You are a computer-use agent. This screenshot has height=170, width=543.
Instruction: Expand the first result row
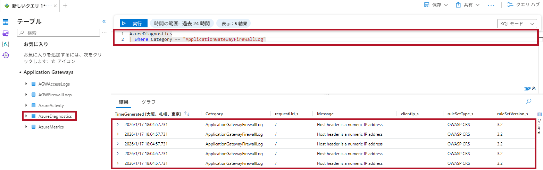[117, 124]
